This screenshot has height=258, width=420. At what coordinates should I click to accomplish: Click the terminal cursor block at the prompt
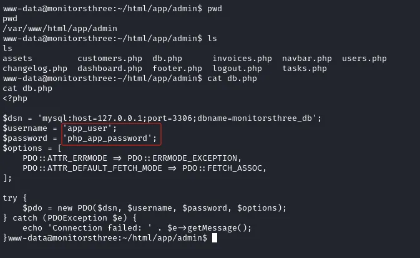click(x=215, y=237)
